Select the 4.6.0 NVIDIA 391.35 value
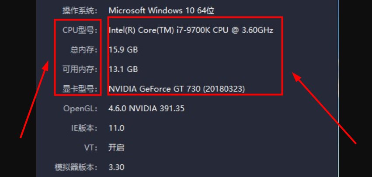The width and height of the screenshot is (372, 177). pos(146,108)
